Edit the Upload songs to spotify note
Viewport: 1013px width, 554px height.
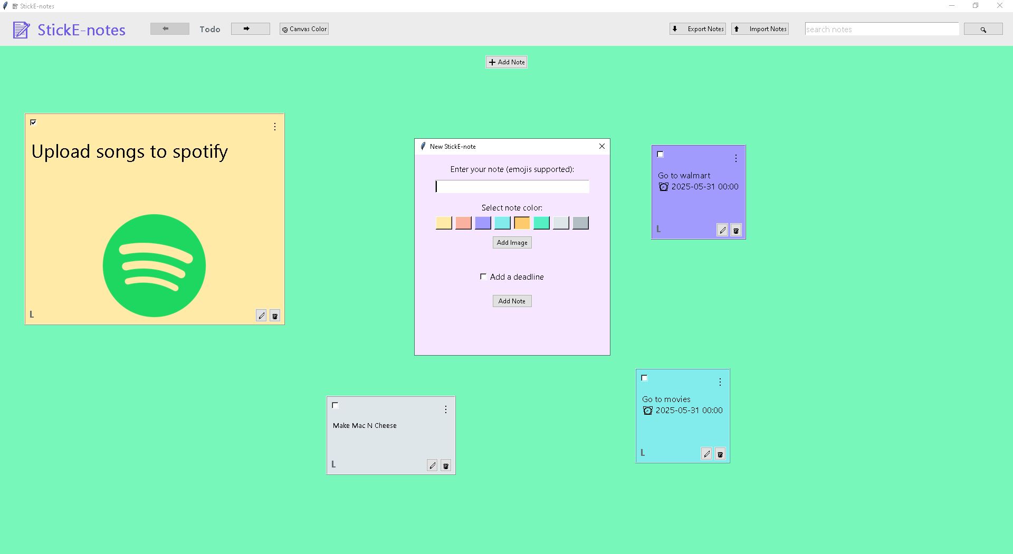(261, 316)
